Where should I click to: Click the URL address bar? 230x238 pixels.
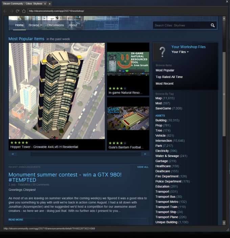[127, 11]
